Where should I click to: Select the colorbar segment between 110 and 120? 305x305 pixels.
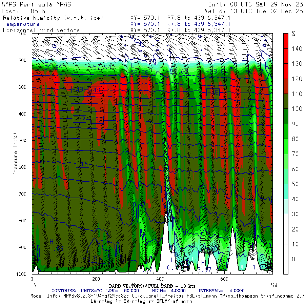pyautogui.click(x=286, y=86)
